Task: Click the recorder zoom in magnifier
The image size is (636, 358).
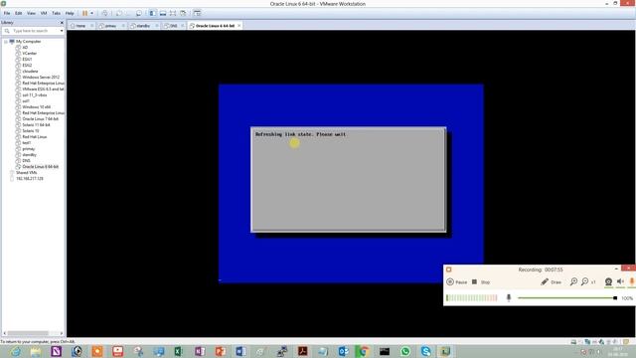Action: pyautogui.click(x=573, y=281)
